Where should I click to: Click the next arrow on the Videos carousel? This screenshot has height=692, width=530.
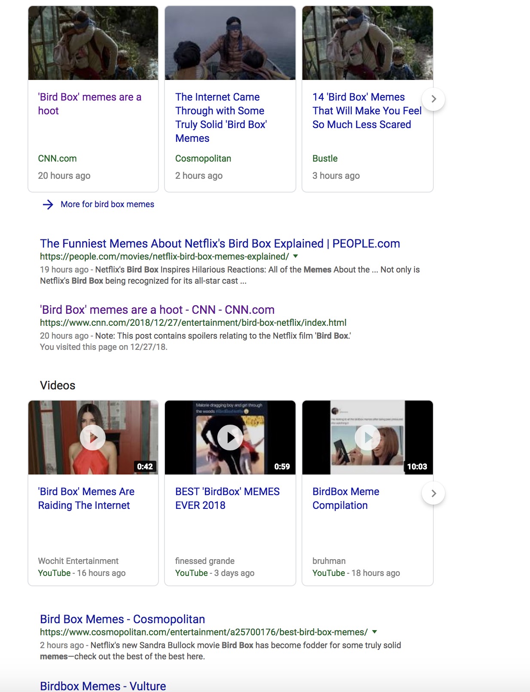[433, 493]
